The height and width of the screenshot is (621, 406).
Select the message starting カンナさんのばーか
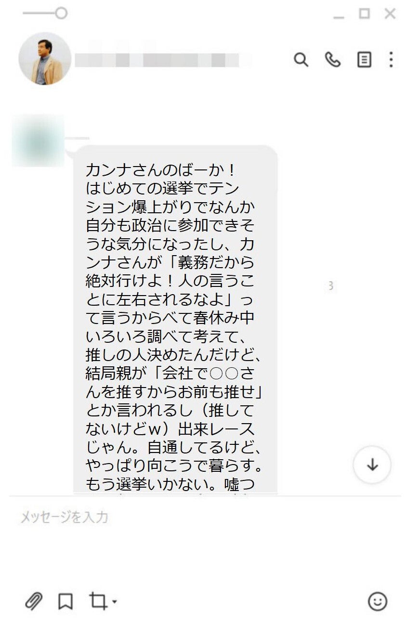175,320
